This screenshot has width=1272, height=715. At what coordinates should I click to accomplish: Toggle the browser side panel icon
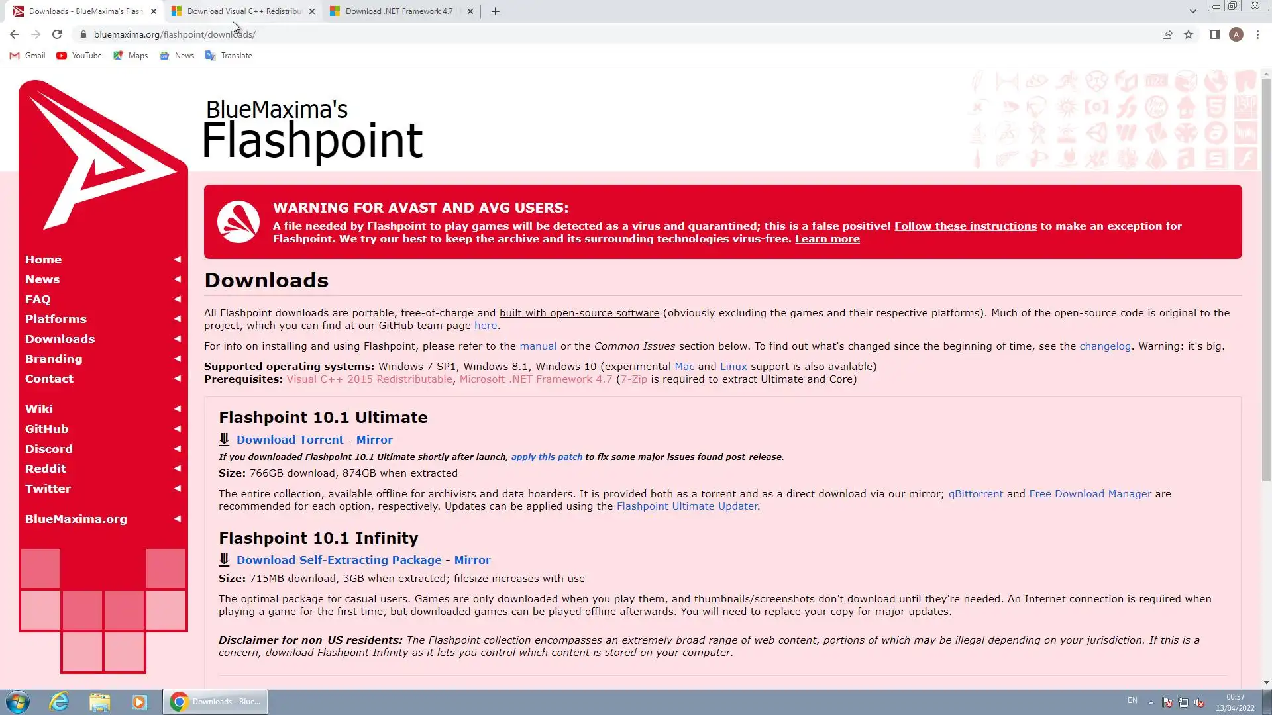[x=1214, y=34]
